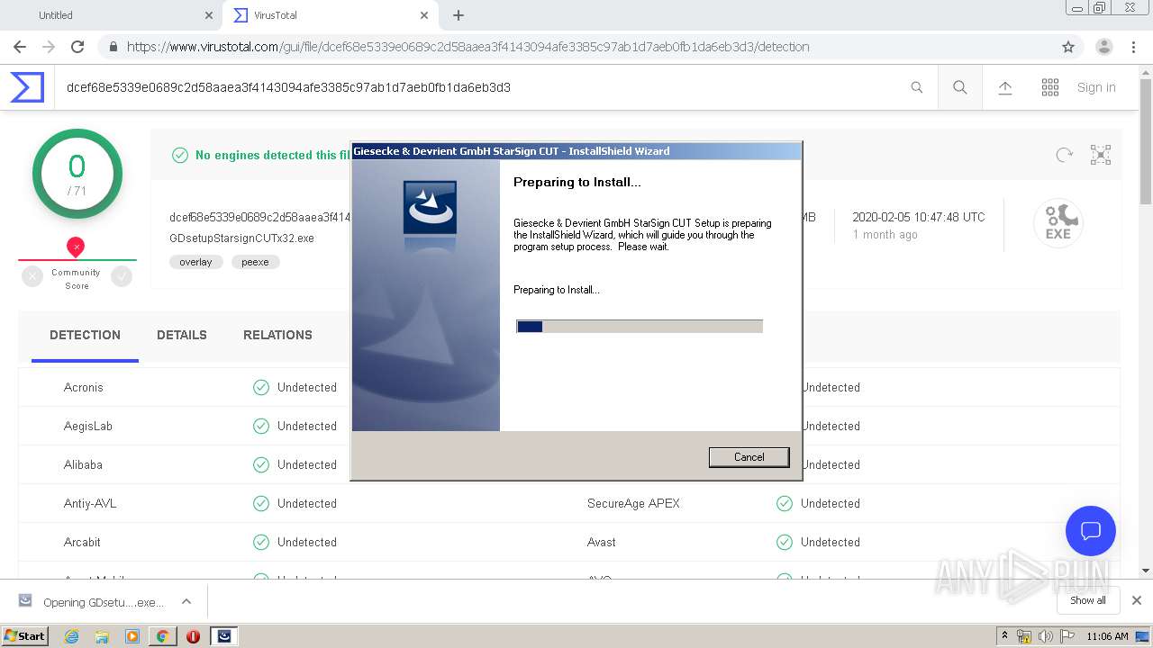1153x648 pixels.
Task: Click the Avast engine name
Action: 602,542
